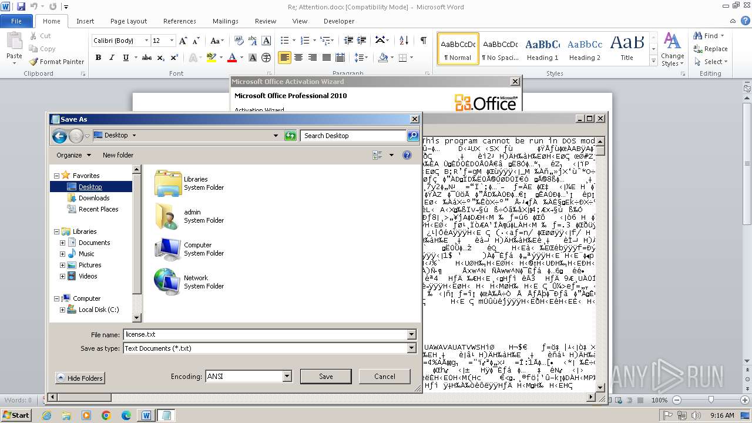Click the Shrink Font icon
The image size is (752, 423).
tap(197, 41)
